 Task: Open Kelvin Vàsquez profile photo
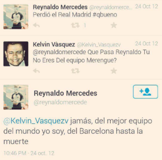point(16,54)
